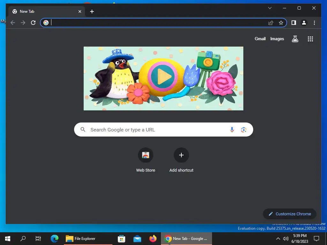Search by image with Google Lens
Screen dimensions: 327x245
click(244, 130)
